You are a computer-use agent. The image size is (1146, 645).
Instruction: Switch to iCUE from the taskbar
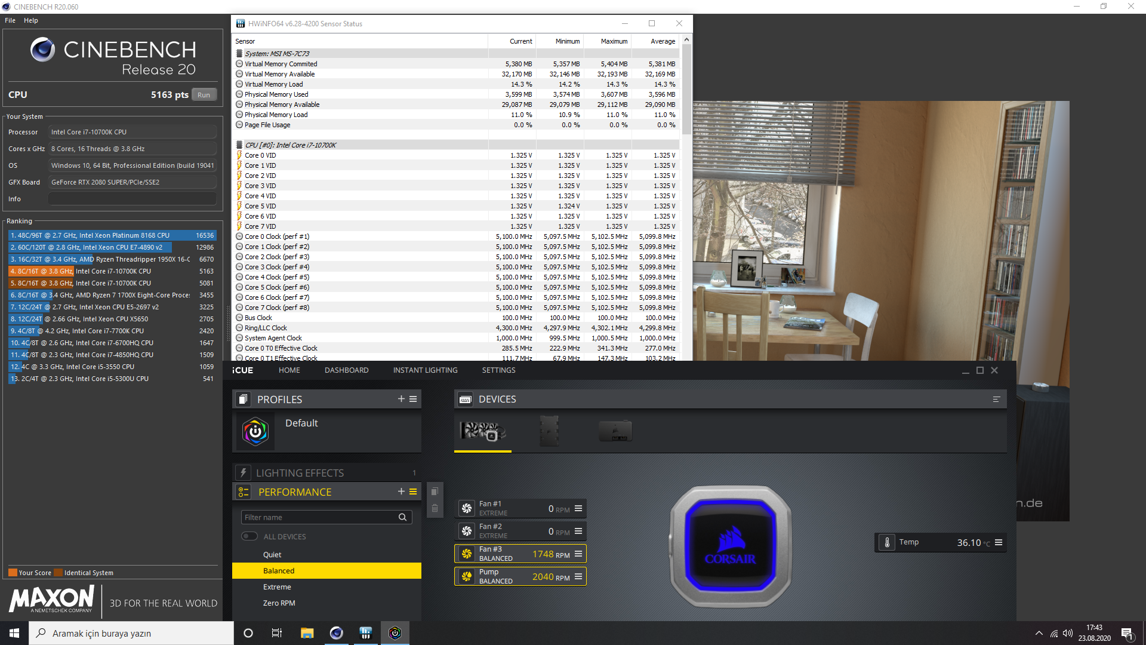[395, 633]
